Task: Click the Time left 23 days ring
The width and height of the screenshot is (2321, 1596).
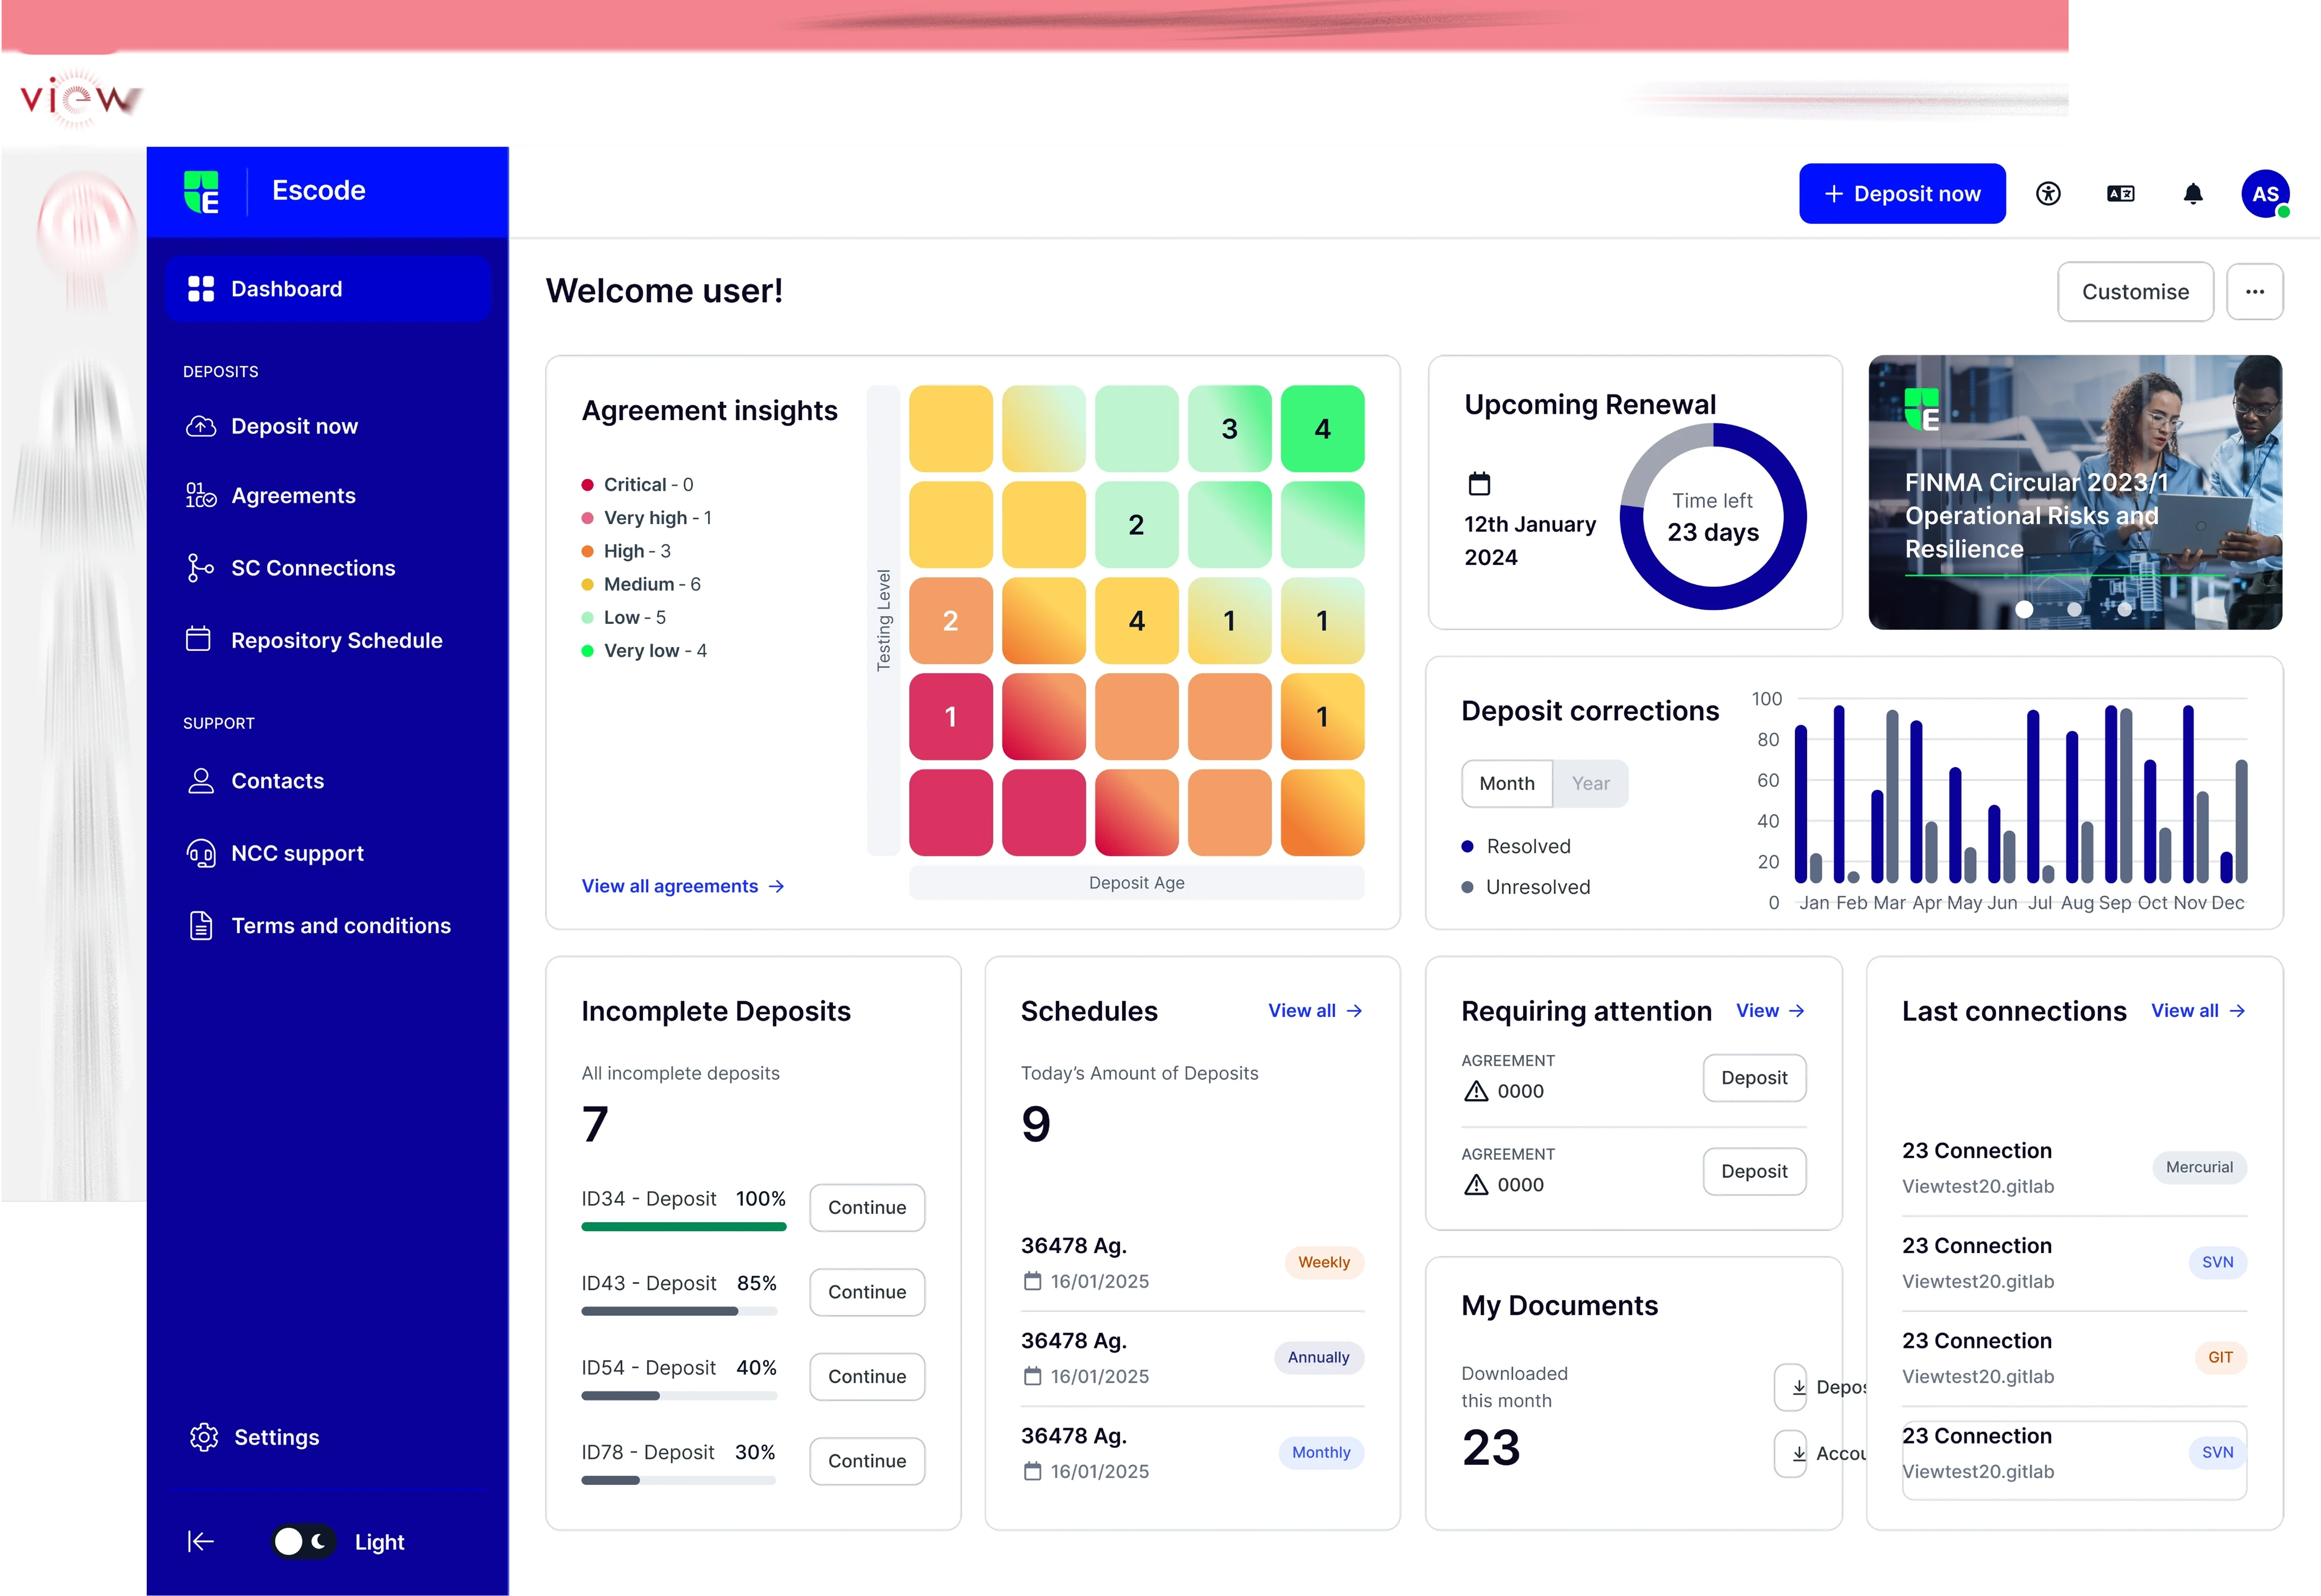Action: (1712, 516)
